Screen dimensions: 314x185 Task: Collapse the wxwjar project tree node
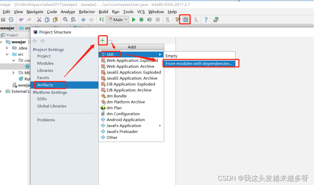pos(1,42)
